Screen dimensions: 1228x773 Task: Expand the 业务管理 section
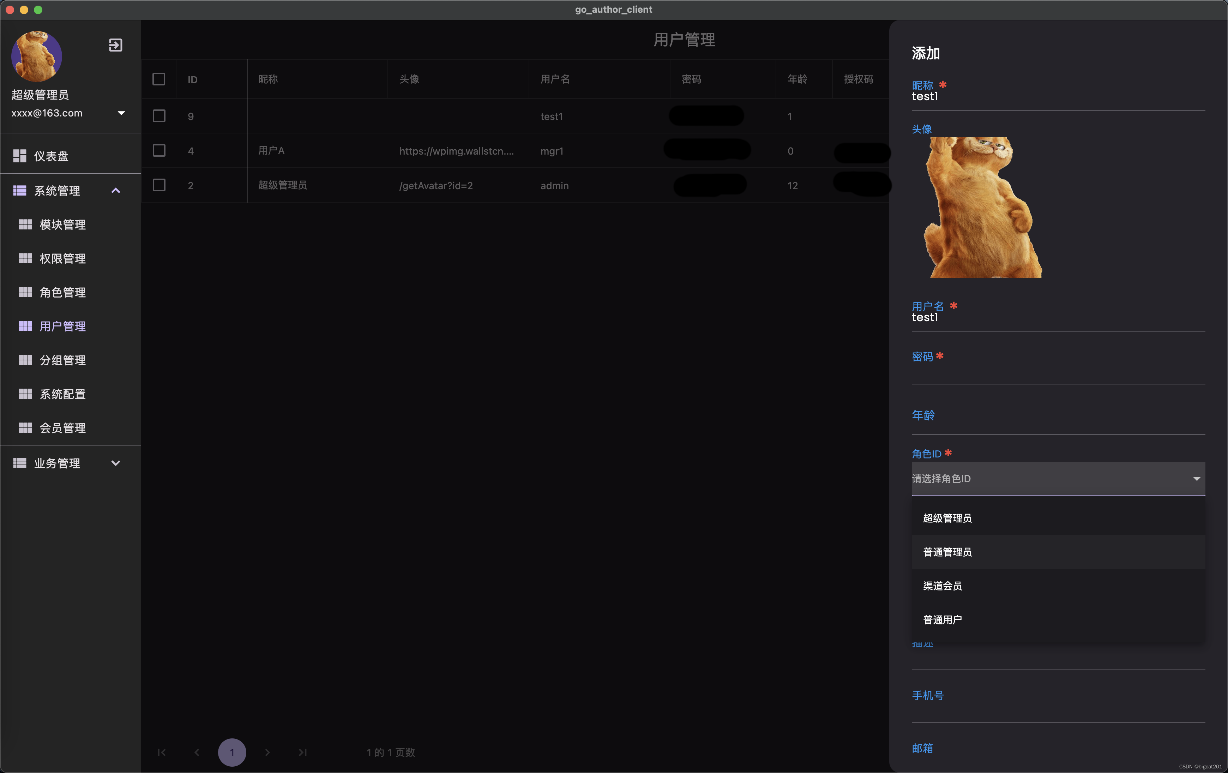(x=116, y=463)
